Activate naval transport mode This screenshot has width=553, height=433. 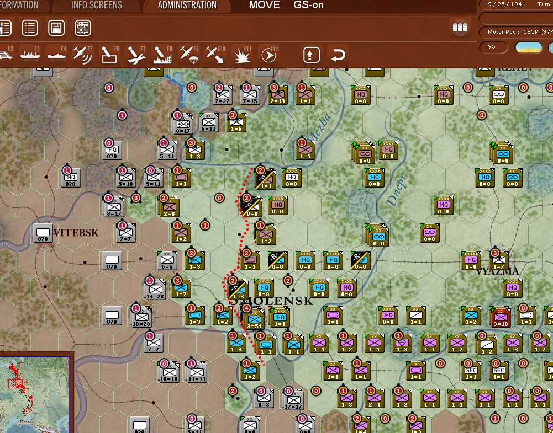(30, 55)
